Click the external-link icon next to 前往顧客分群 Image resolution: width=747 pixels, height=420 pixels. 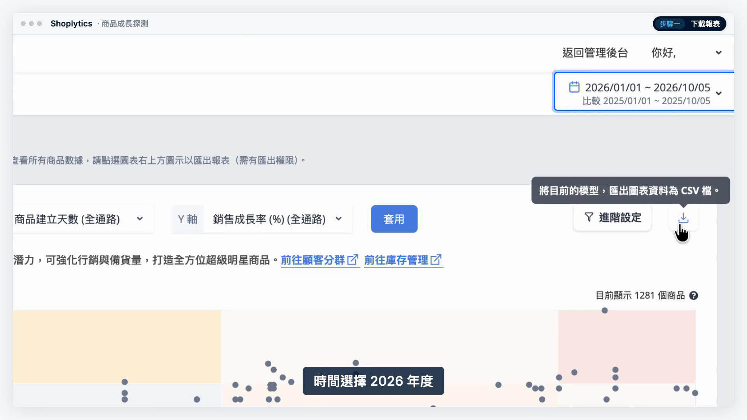pos(352,259)
